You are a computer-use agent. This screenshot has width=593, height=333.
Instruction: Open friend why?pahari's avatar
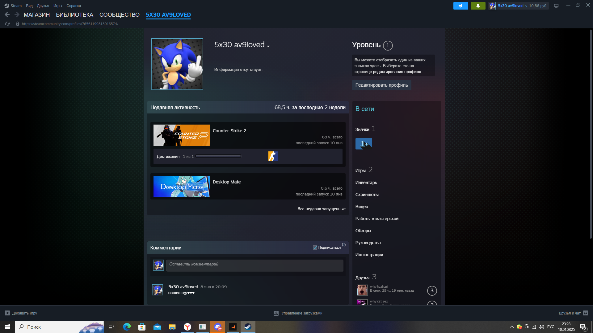(362, 290)
